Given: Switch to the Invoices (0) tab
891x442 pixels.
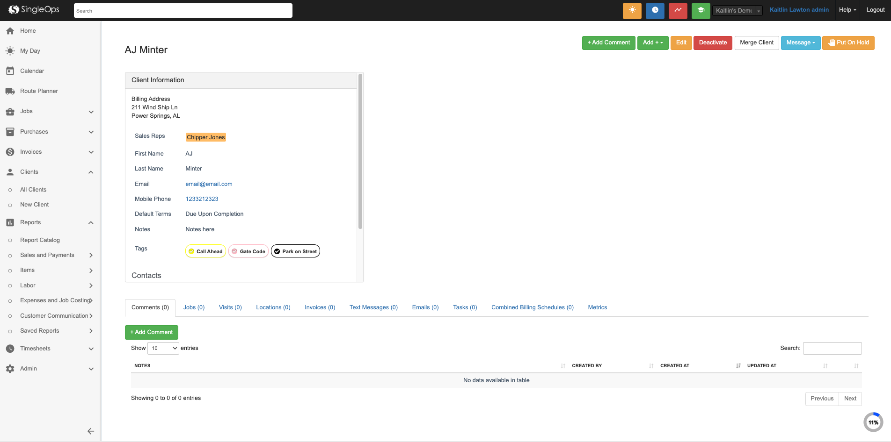Looking at the screenshot, I should click(320, 307).
